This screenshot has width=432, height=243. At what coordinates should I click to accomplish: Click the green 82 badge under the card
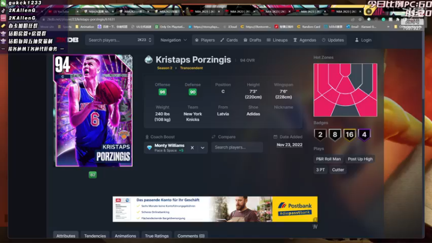(x=92, y=174)
